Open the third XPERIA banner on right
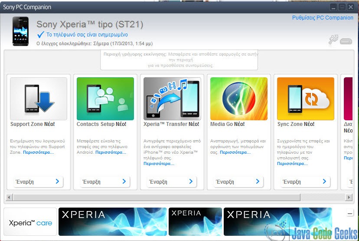The width and height of the screenshot is (359, 241). coord(278,222)
